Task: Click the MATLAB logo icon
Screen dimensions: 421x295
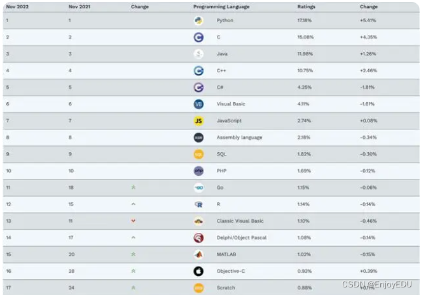Action: [198, 254]
